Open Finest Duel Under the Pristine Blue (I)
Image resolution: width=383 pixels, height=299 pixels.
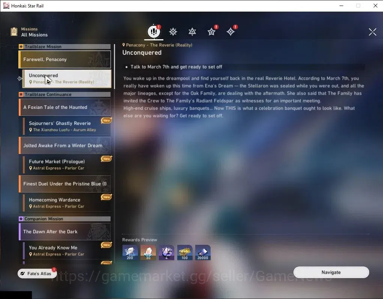click(65, 184)
